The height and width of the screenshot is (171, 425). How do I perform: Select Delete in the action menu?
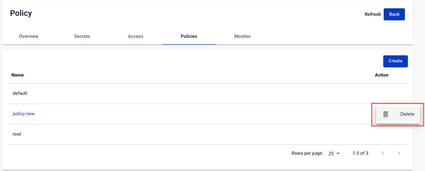click(x=398, y=114)
